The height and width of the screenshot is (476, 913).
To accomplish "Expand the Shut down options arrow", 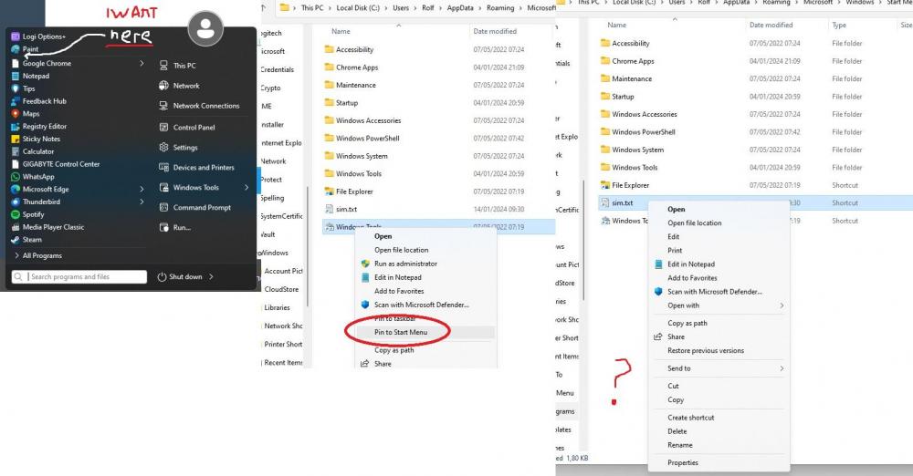I will pos(211,277).
